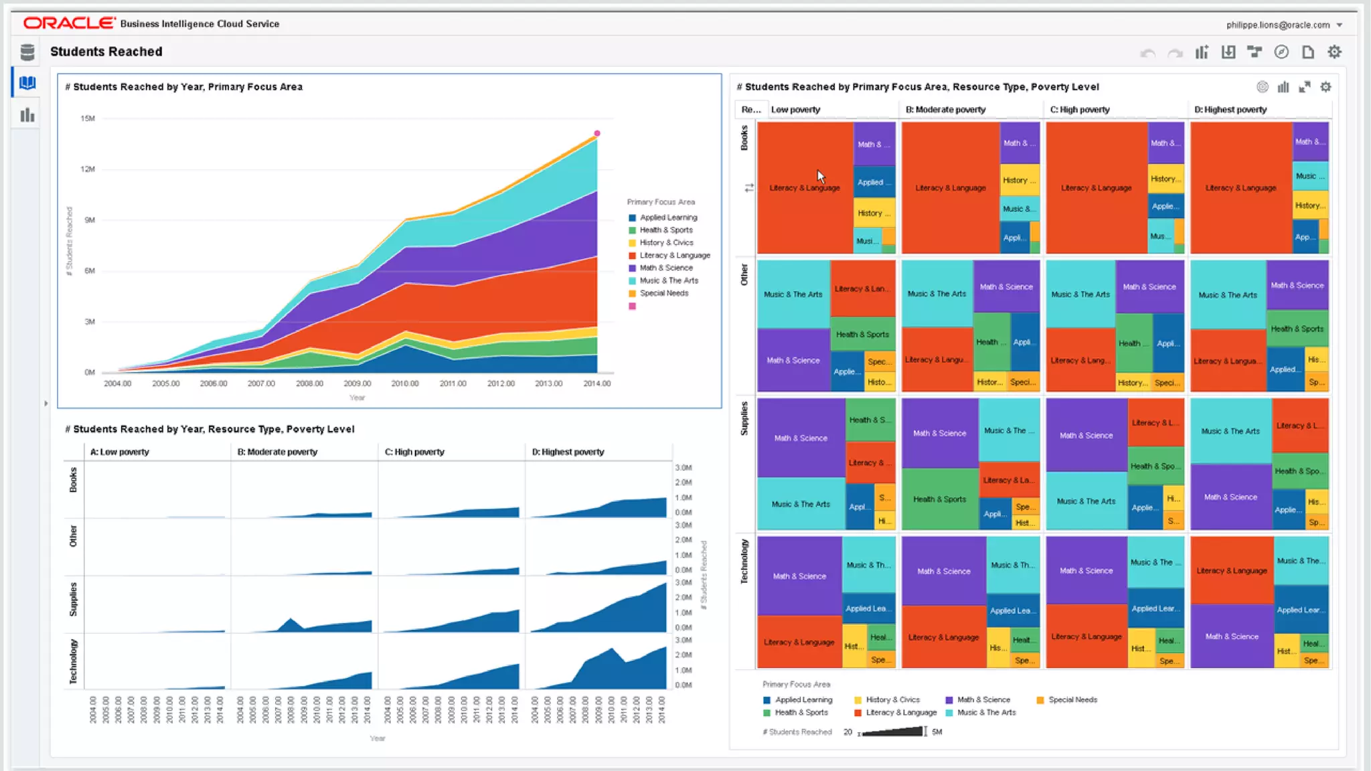Toggle Applied Learning legend entry in area chart
The width and height of the screenshot is (1371, 771).
[667, 218]
